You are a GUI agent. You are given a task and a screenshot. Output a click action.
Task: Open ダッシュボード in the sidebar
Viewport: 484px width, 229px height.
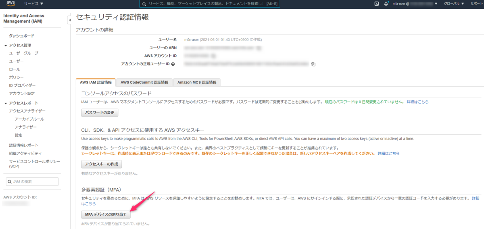tap(22, 36)
